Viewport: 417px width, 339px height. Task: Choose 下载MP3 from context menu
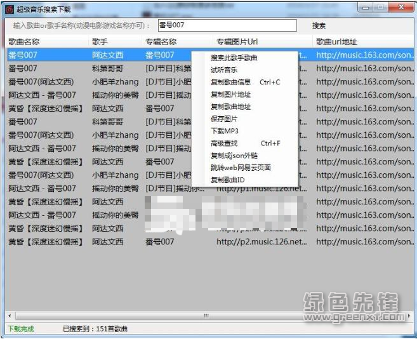tap(225, 131)
